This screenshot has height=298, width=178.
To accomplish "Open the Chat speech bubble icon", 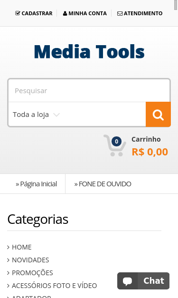I will 127,281.
